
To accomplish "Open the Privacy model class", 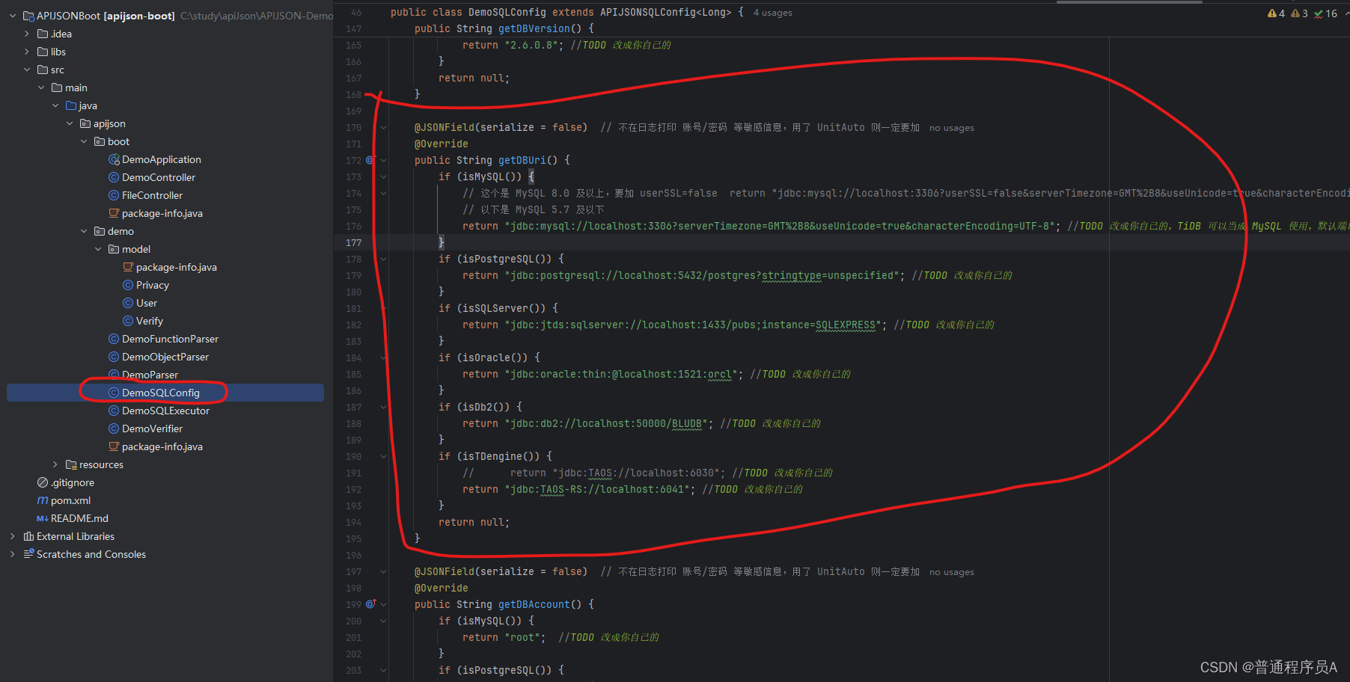I will (153, 285).
